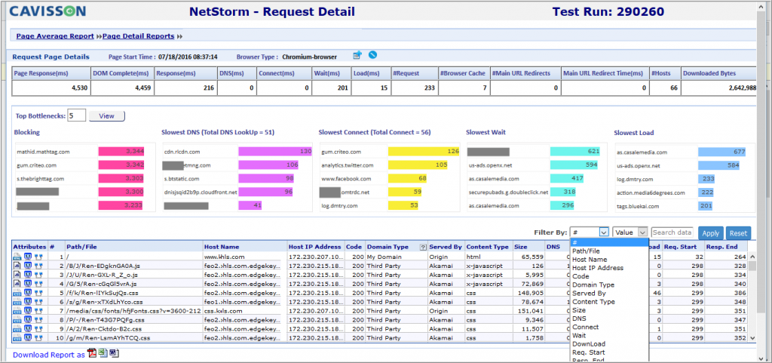Click the table's vertical scrollbar down arrow
The width and height of the screenshot is (772, 363).
click(752, 338)
